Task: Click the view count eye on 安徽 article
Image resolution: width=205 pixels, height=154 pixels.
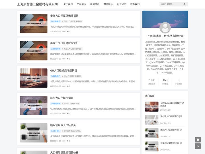Action: [x=63, y=32]
